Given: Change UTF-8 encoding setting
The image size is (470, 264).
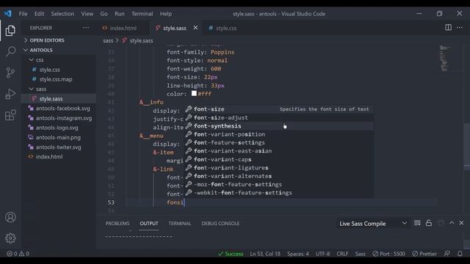Looking at the screenshot, I should pos(322,254).
